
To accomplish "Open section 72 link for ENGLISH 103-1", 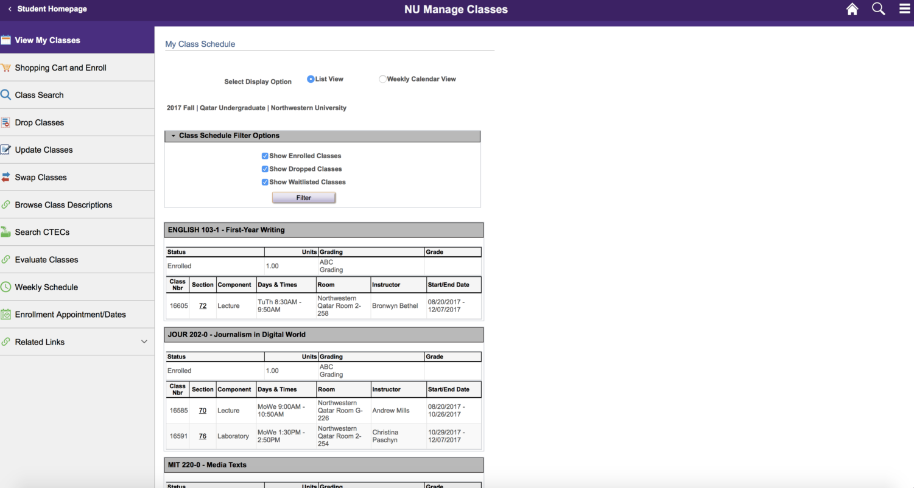I will (203, 306).
